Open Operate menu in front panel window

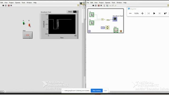tap(18, 3)
